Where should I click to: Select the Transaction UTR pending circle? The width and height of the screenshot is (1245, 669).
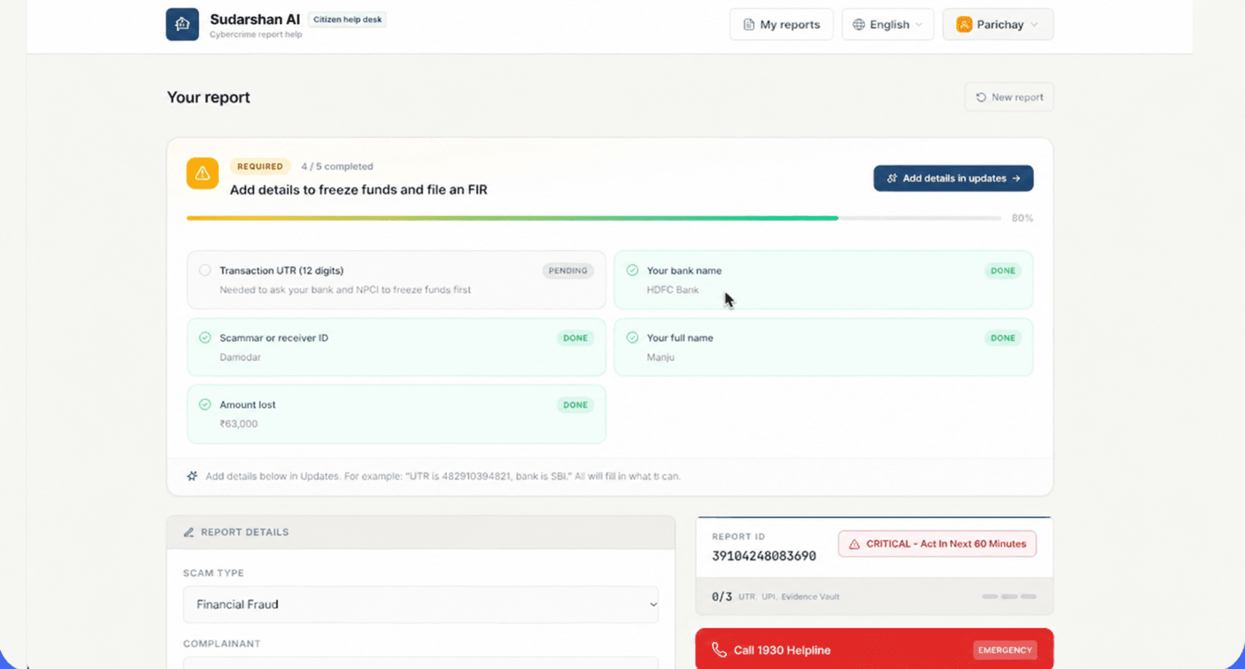[205, 270]
